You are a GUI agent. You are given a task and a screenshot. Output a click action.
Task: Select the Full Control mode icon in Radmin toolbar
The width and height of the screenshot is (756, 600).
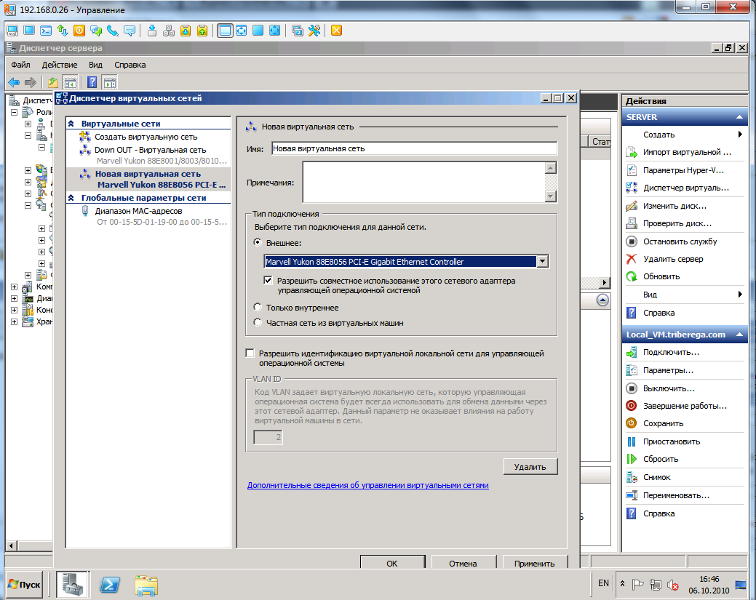coord(12,31)
